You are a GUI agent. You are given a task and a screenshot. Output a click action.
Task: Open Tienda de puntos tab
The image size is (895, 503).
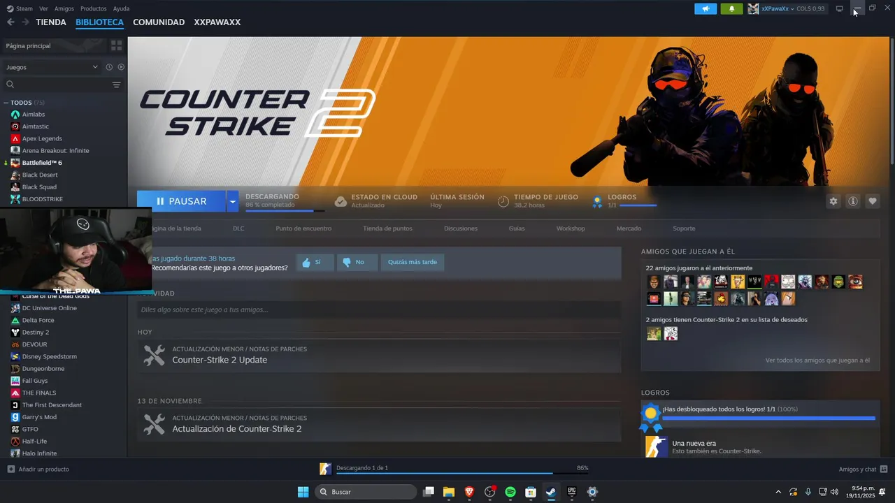pos(387,228)
